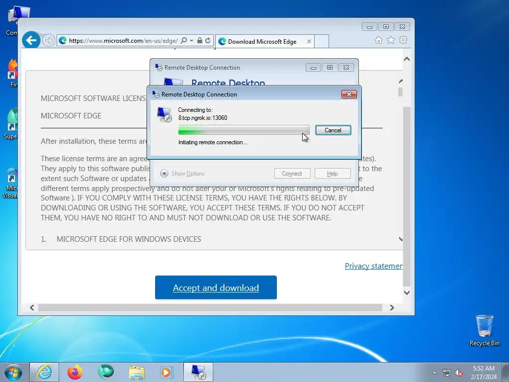Image resolution: width=509 pixels, height=382 pixels.
Task: Click the connection progress bar
Action: pyautogui.click(x=244, y=130)
